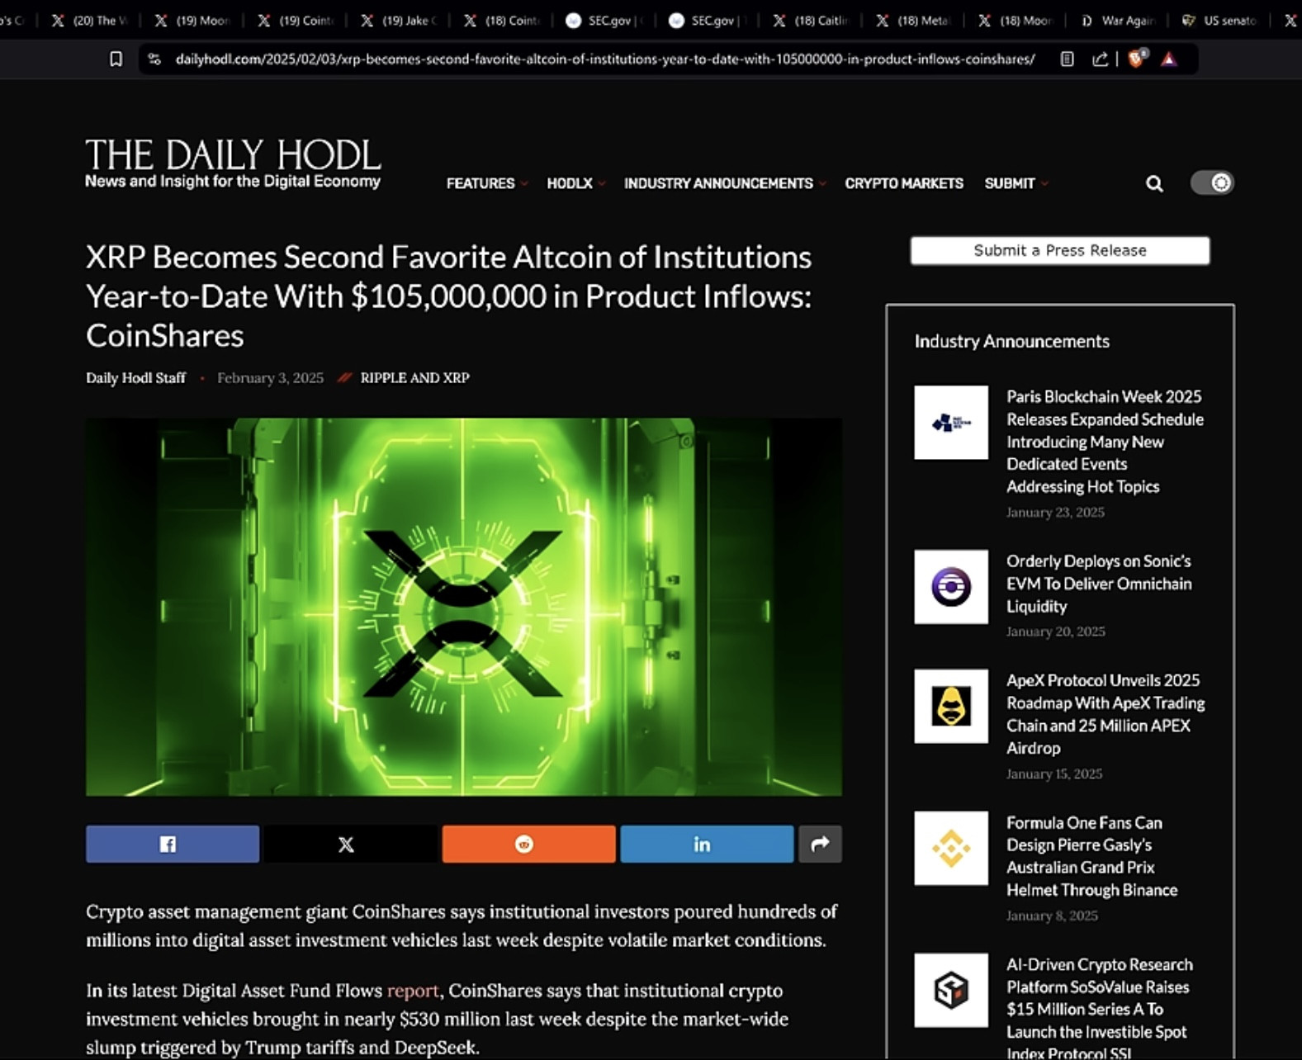Open site settings icon beside the URL
Viewport: 1302px width, 1060px height.
154,59
